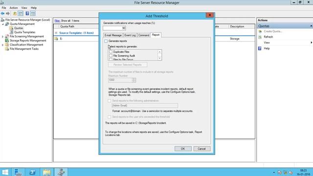The height and width of the screenshot is (176, 313).
Task: Expand the File Screening Management arrow
Action: coord(3,37)
